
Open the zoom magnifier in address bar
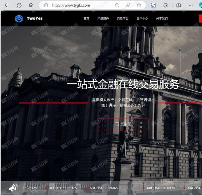(117, 5)
